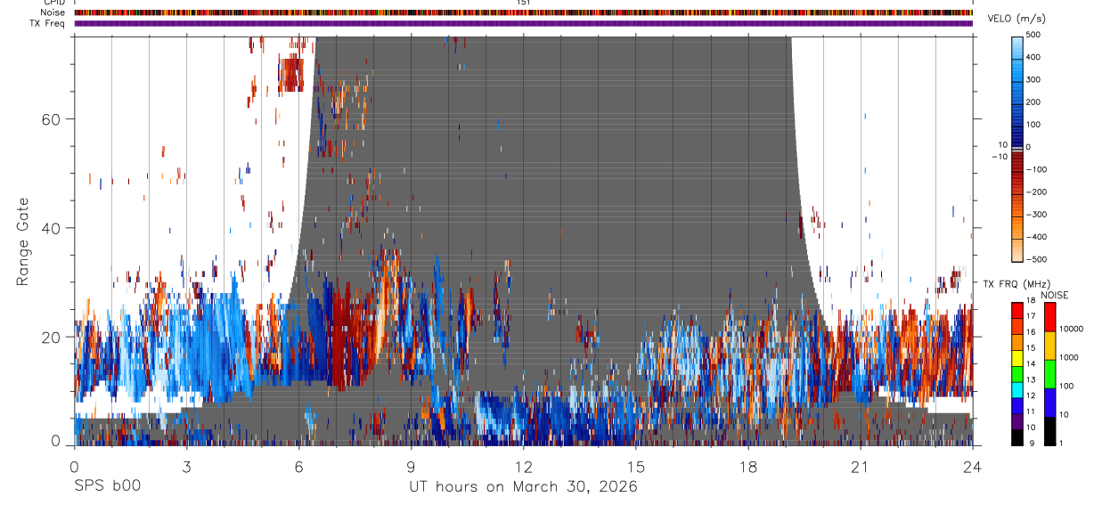1094x505 pixels.
Task: Pick the red 17–18 MHz TX FRQ swatch
Action: click(x=1017, y=310)
